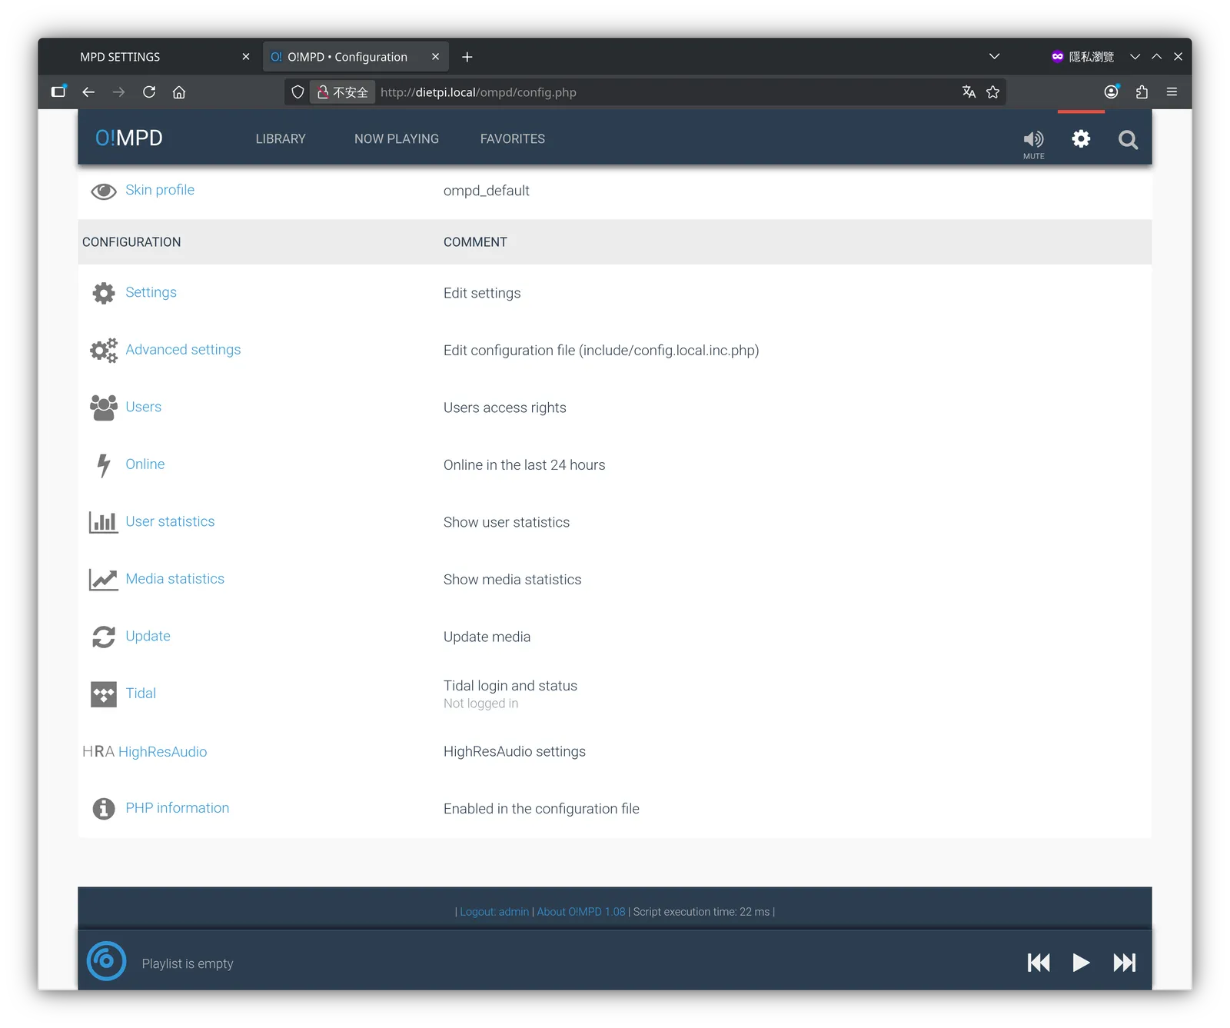Open search with the magnifier icon
Viewport: 1230px width, 1028px height.
point(1128,140)
